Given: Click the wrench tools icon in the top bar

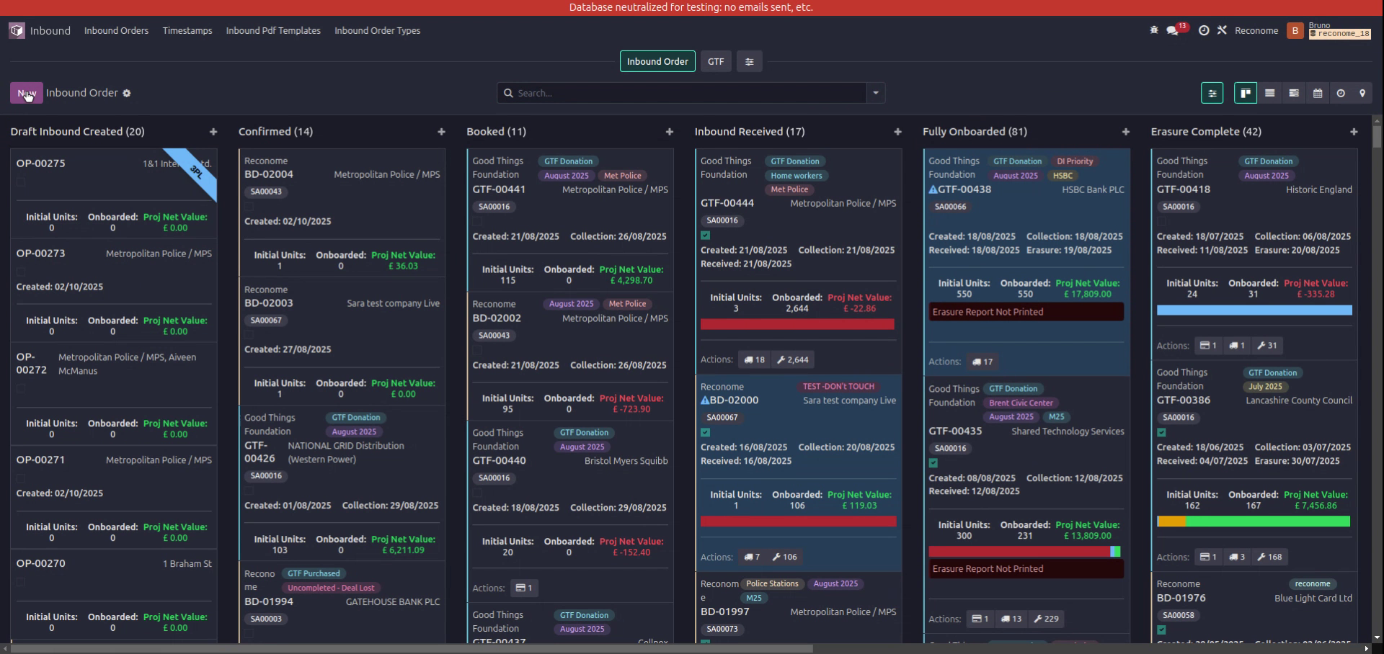Looking at the screenshot, I should pyautogui.click(x=1222, y=30).
